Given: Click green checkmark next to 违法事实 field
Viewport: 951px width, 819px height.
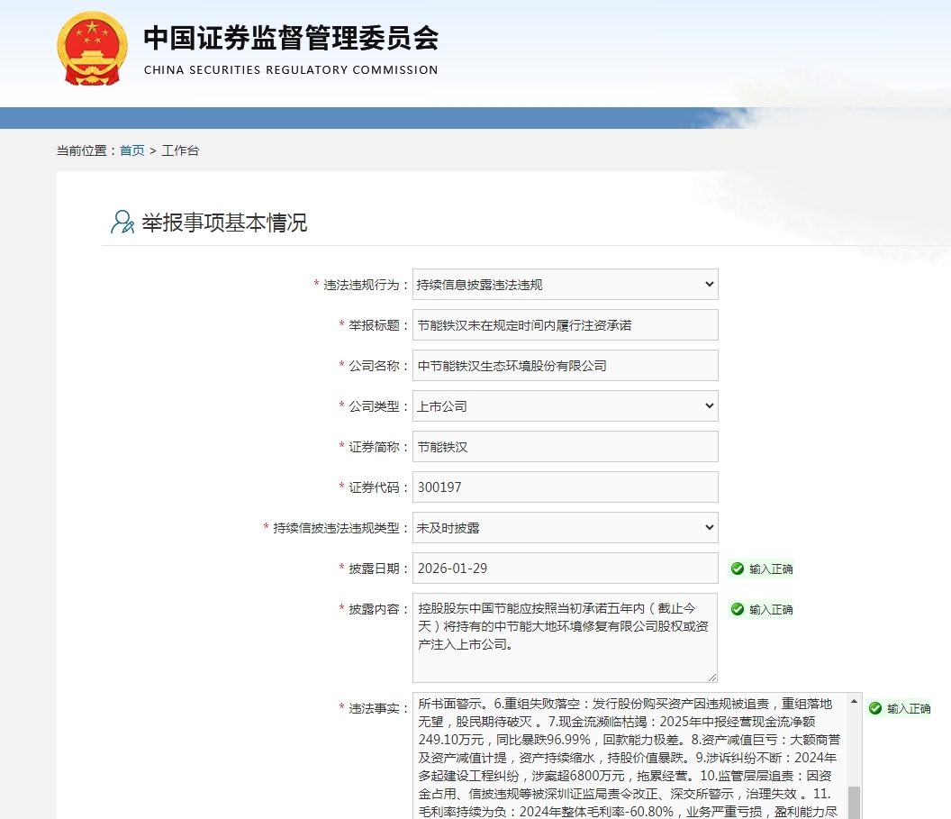Looking at the screenshot, I should [875, 708].
